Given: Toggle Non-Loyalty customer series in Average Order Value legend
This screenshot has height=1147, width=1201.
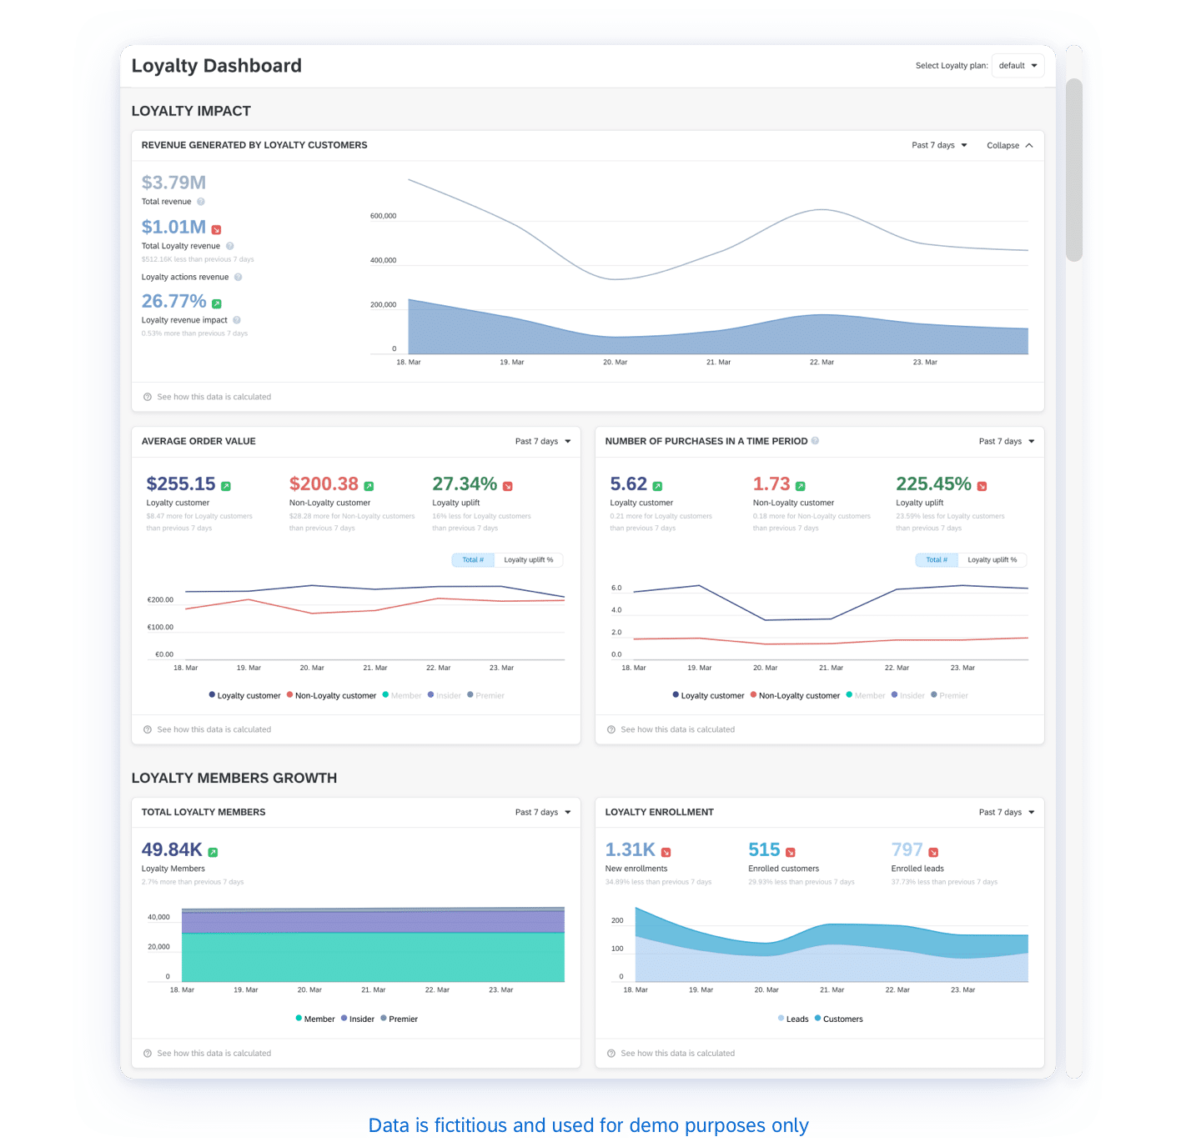Looking at the screenshot, I should pos(331,695).
